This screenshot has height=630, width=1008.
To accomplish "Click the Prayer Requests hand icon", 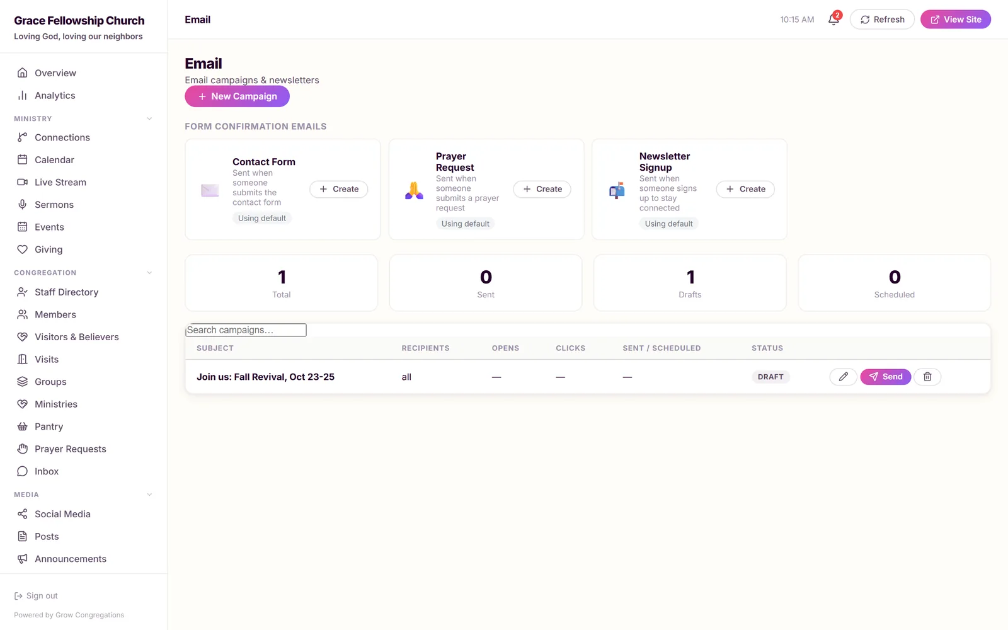I will pyautogui.click(x=23, y=449).
